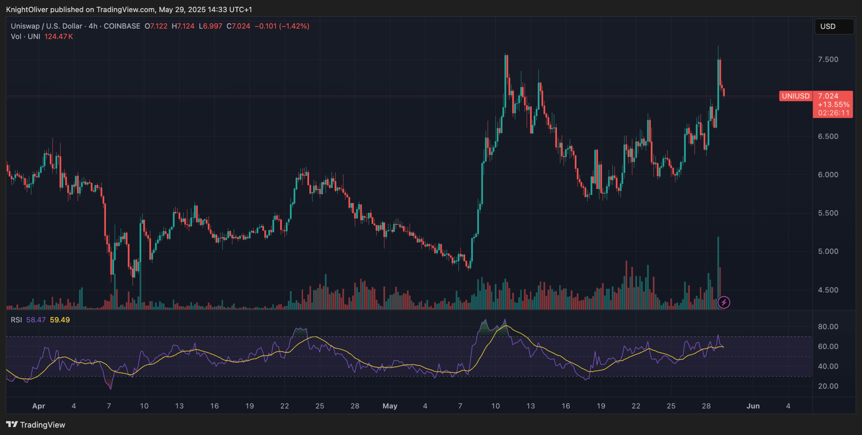
Task: Click the close price value C7.024
Action: coord(238,26)
